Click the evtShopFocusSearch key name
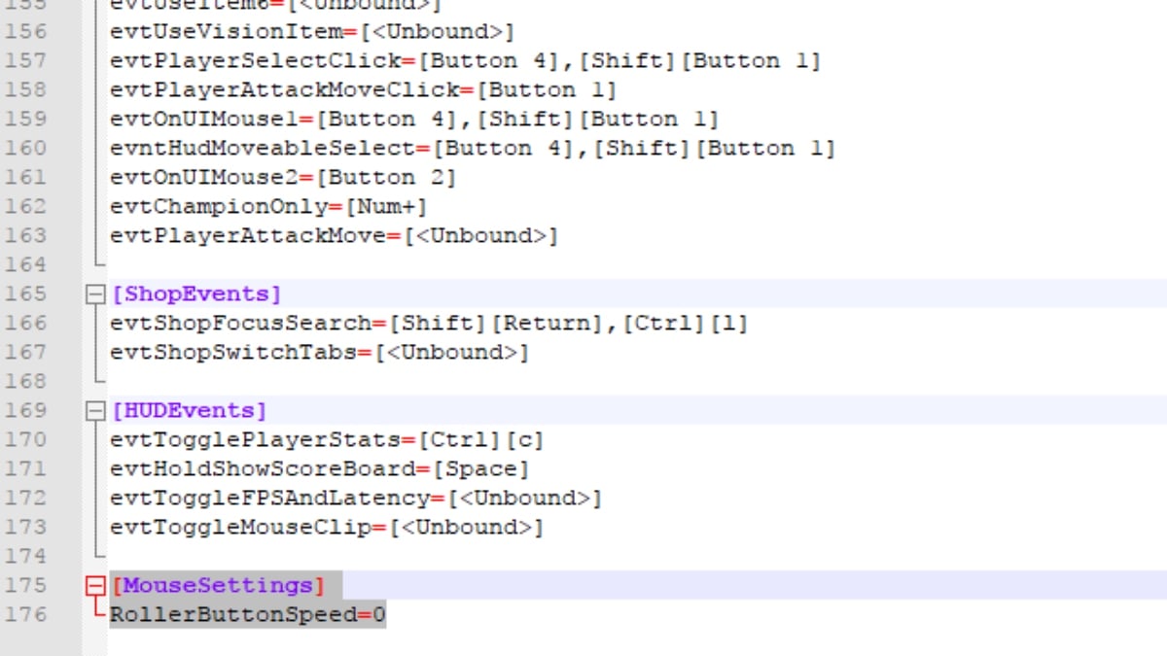Image resolution: width=1167 pixels, height=656 pixels. 240,323
